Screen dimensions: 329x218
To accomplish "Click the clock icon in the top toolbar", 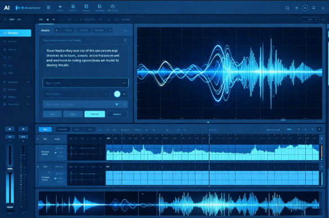I will [113, 6].
